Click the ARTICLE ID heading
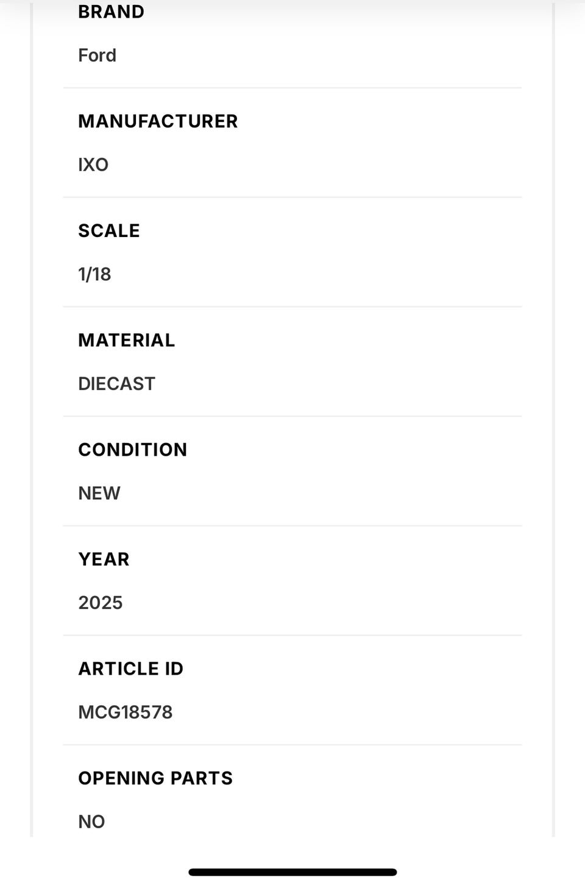The image size is (585, 888). coord(130,669)
